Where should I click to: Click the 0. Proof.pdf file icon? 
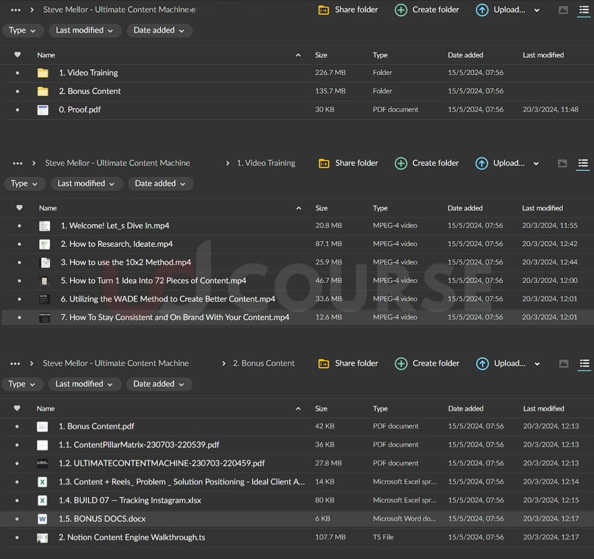point(43,110)
